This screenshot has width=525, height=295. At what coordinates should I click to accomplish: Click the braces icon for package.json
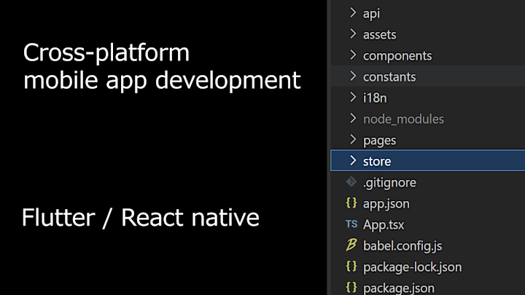click(x=351, y=287)
